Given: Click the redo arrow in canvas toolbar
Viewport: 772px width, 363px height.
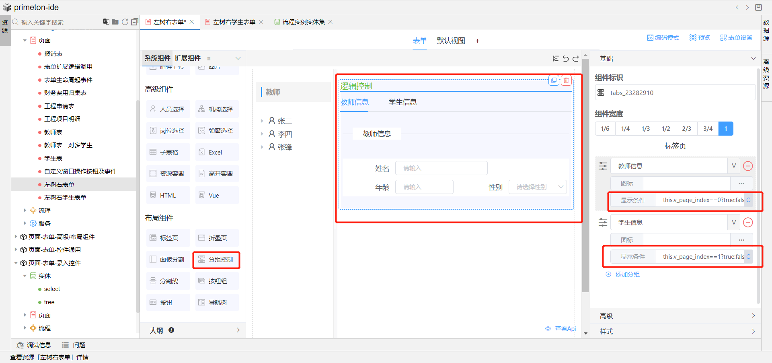Looking at the screenshot, I should coord(575,59).
